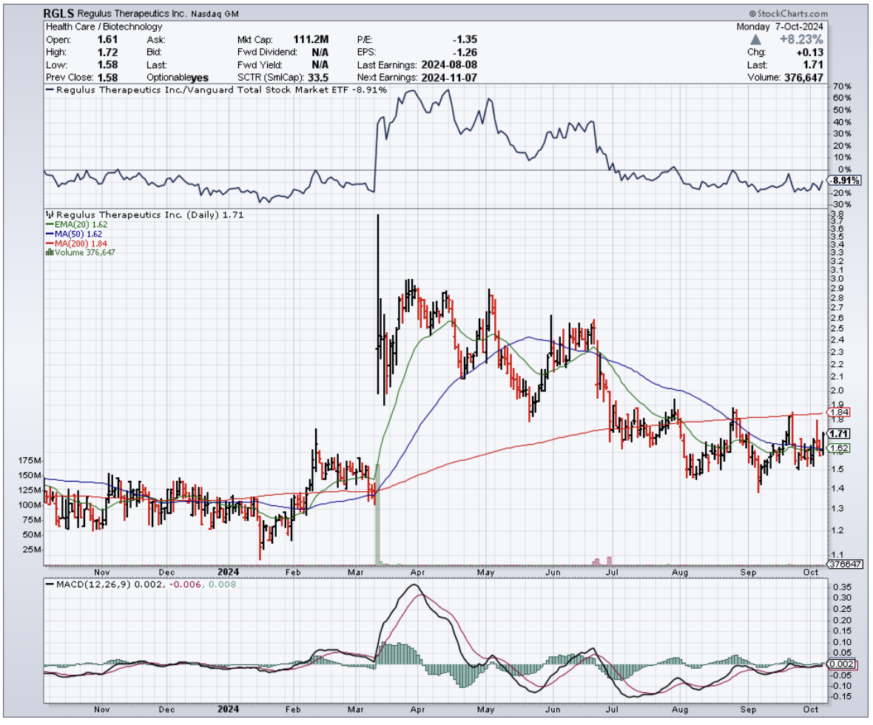
Task: Click the red MA(200) legend line marker
Action: (x=48, y=243)
